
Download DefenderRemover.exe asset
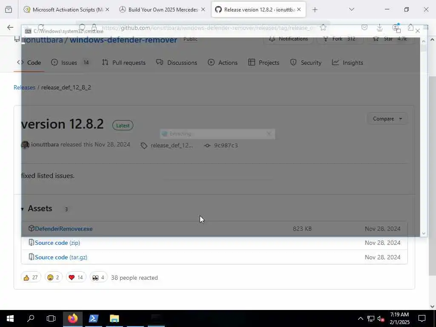[64, 229]
